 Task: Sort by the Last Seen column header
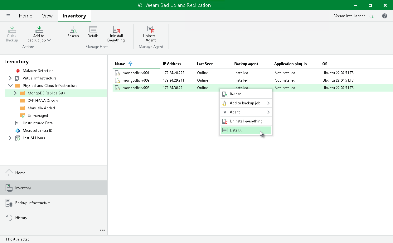tap(205, 64)
